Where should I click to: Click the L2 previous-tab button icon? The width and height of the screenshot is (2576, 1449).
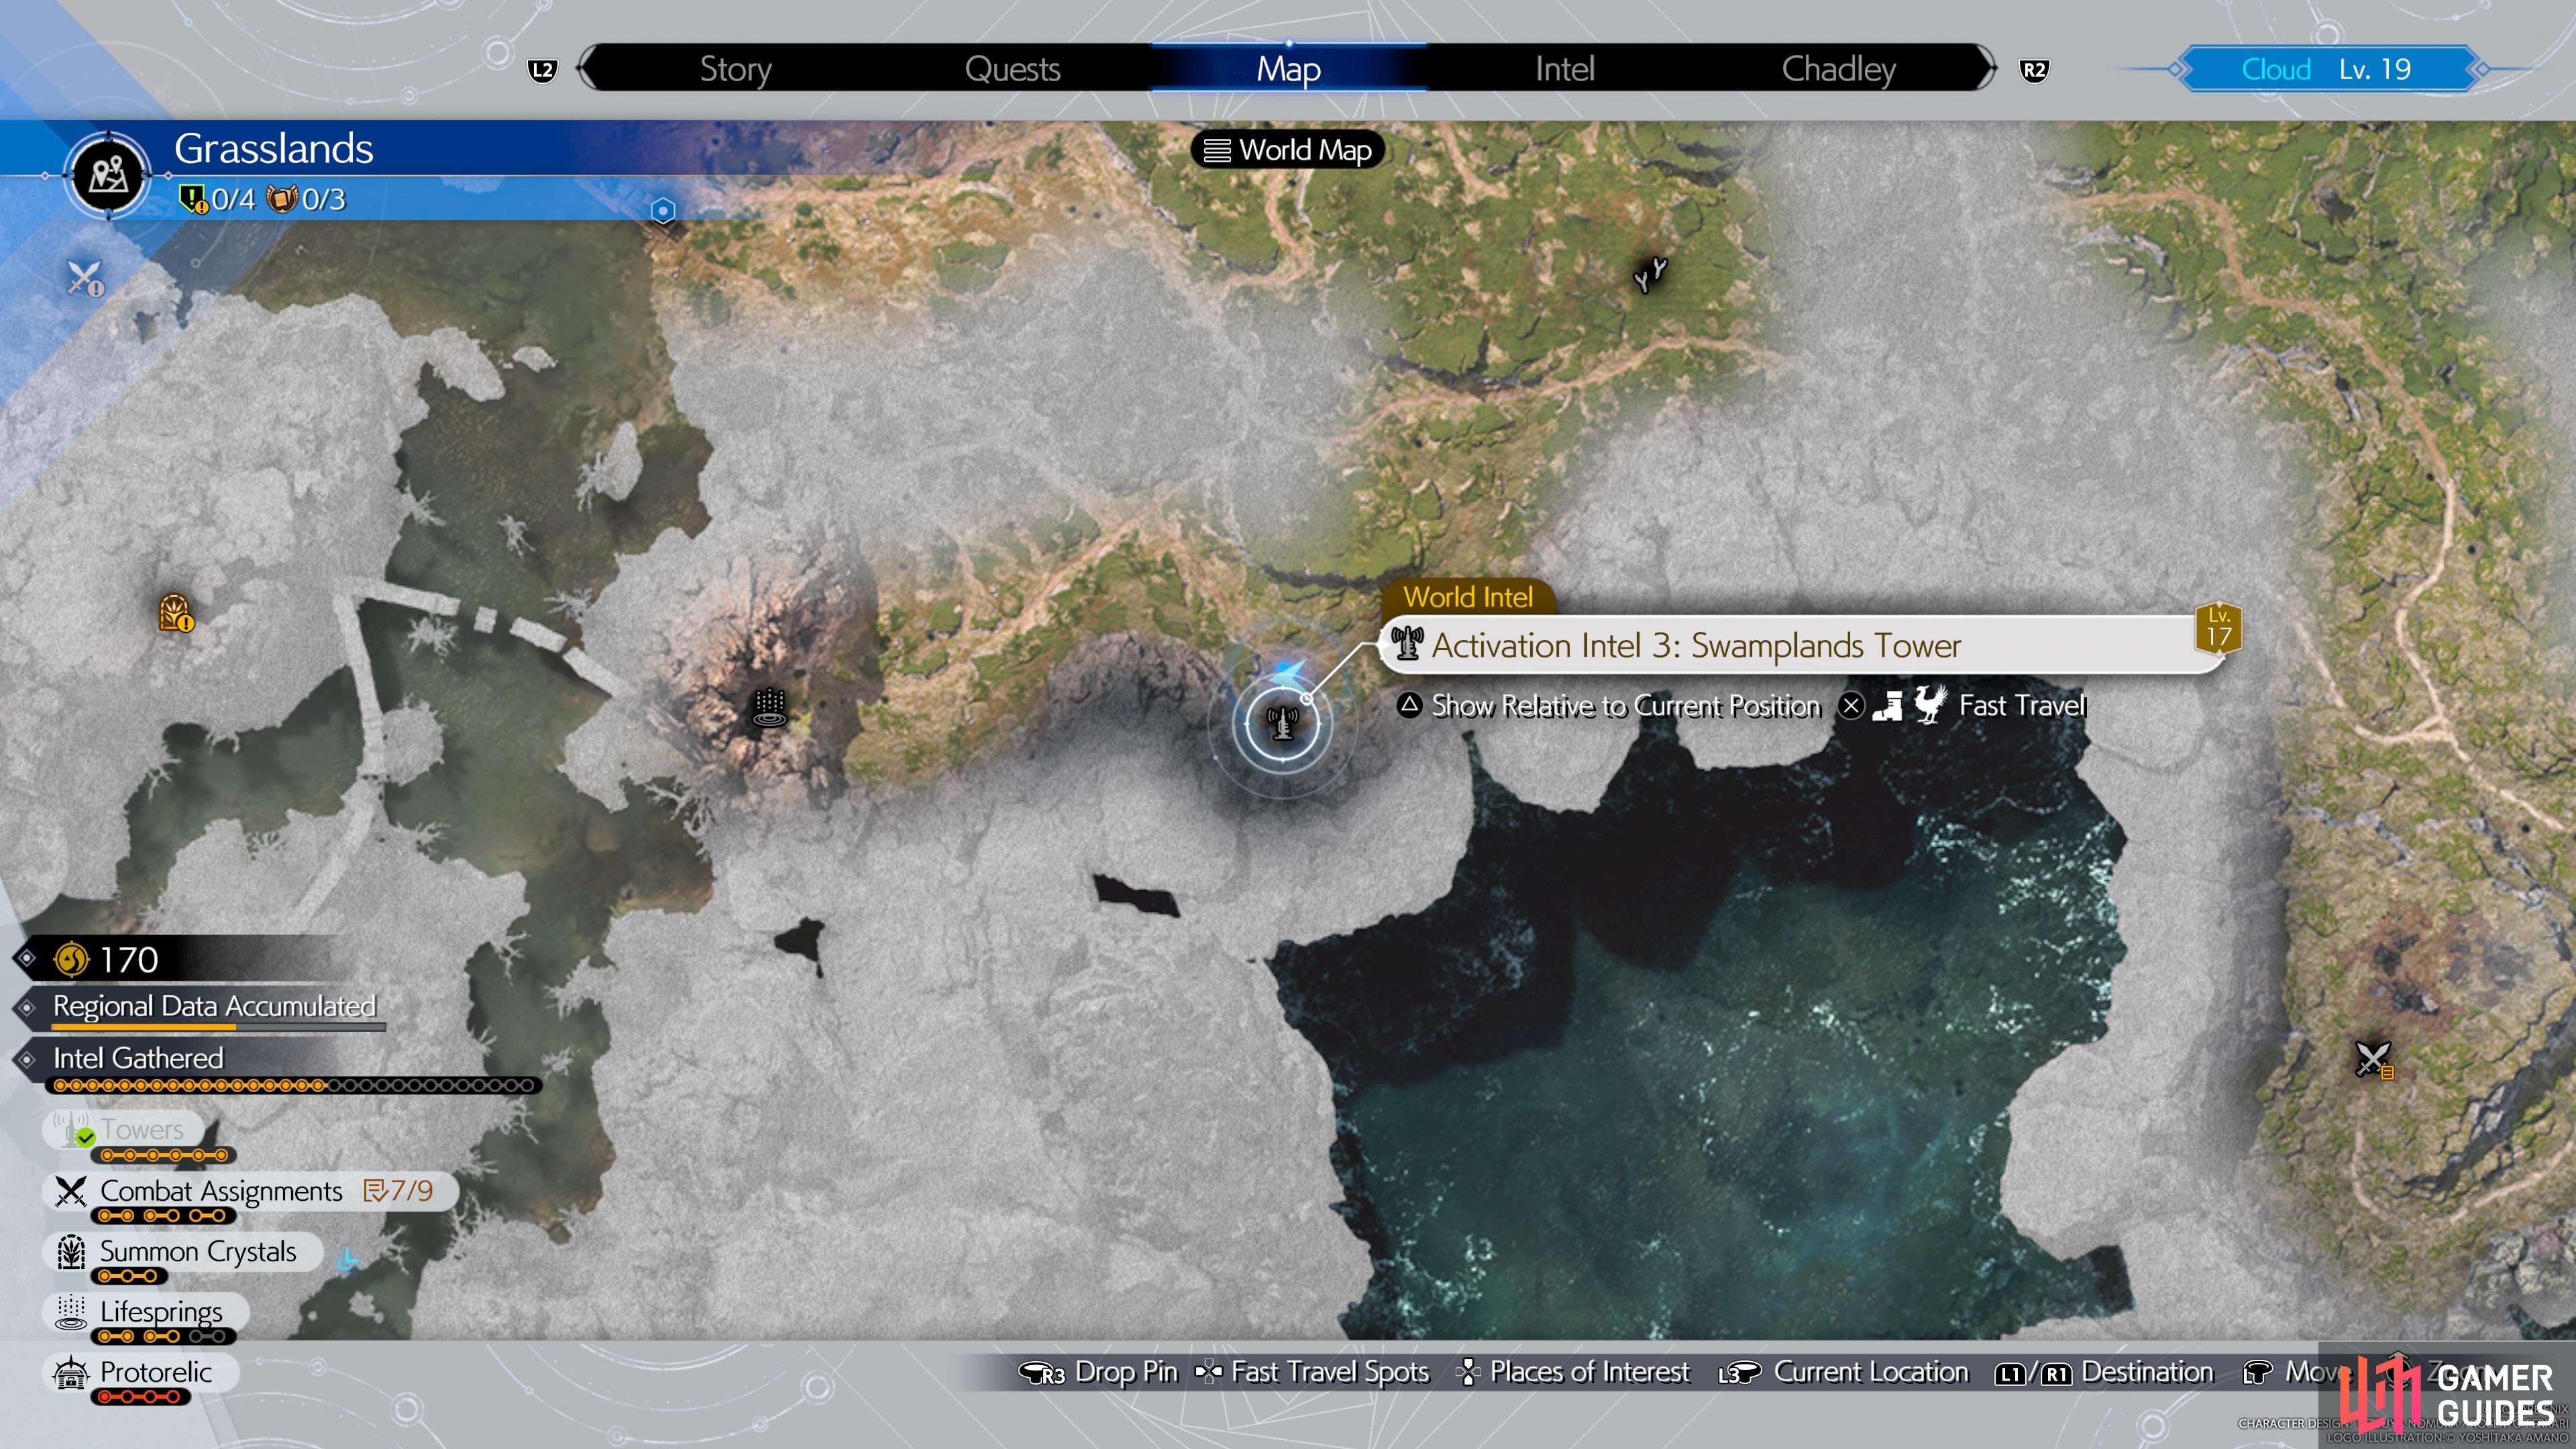(x=542, y=70)
